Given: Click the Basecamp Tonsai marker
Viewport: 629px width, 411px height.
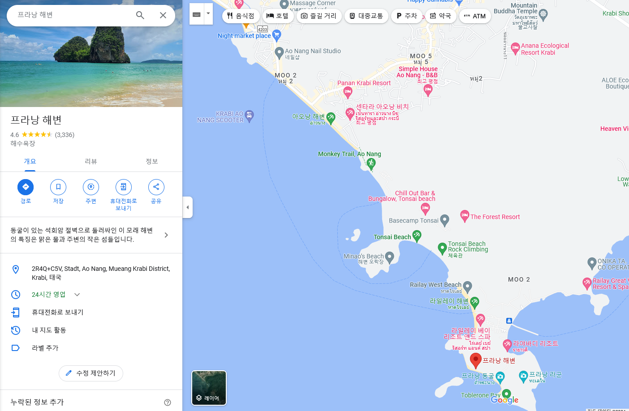Looking at the screenshot, I should [444, 220].
